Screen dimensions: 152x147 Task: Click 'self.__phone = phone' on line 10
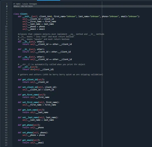[34, 27]
